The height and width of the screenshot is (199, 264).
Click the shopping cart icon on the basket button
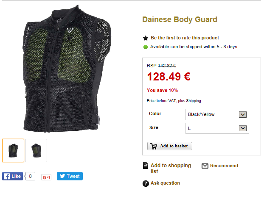(x=154, y=146)
